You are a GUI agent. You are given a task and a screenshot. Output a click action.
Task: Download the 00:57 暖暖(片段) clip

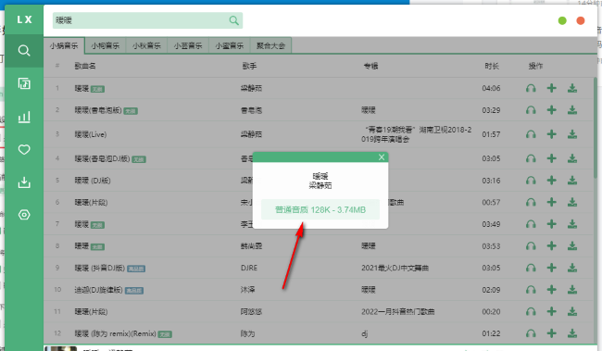(x=572, y=202)
